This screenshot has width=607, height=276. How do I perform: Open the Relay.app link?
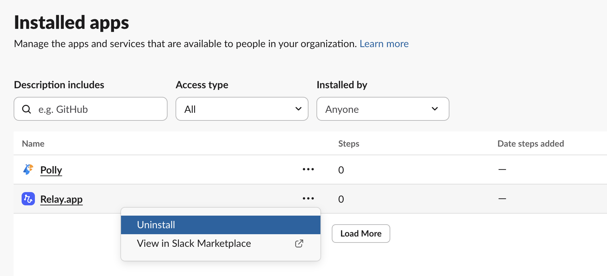(x=61, y=199)
